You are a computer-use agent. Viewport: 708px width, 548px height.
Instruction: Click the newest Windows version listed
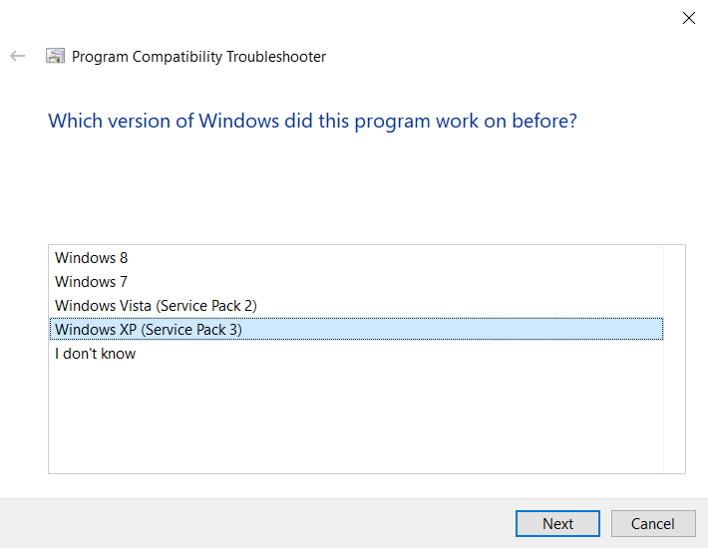[x=92, y=258]
